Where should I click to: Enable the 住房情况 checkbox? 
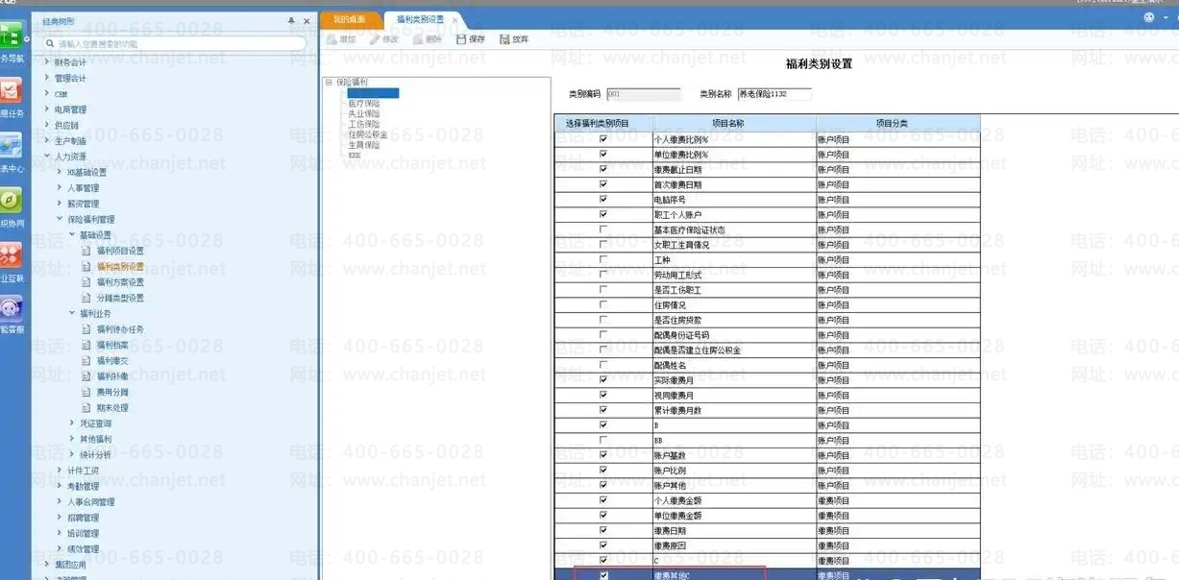pos(603,304)
